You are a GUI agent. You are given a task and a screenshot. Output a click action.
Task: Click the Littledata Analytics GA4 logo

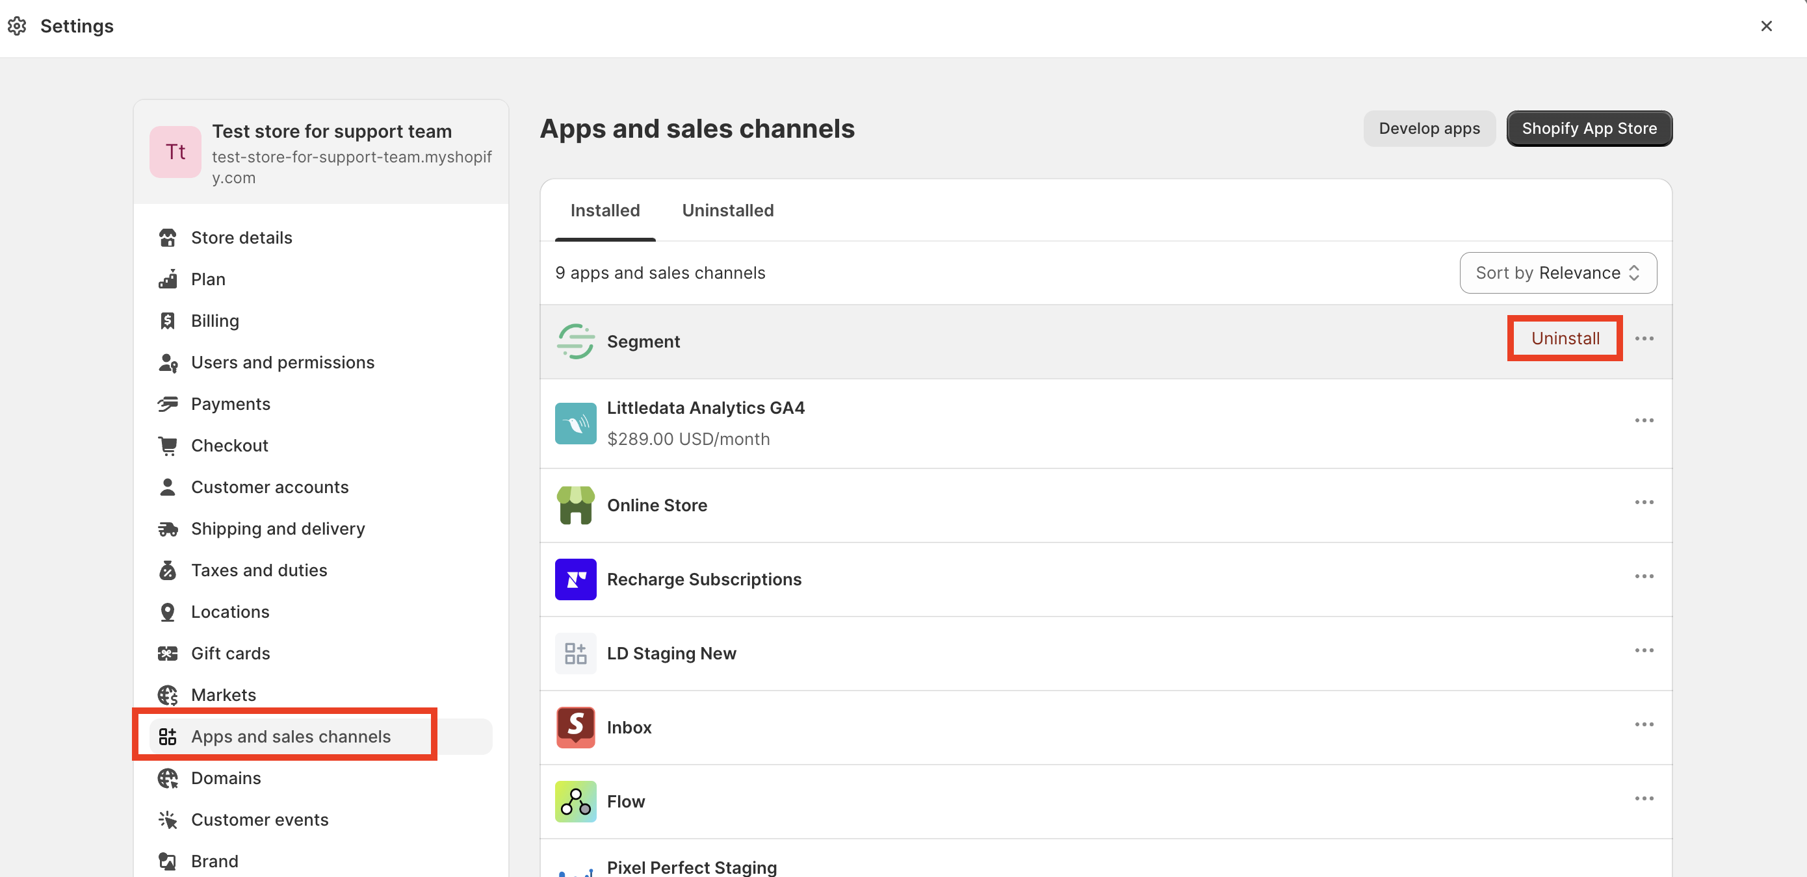coord(575,423)
